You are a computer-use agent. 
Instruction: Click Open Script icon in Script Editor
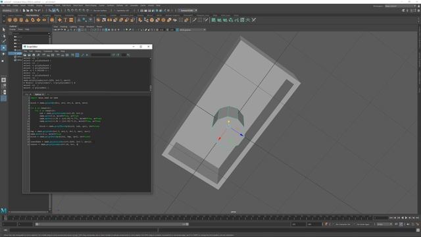tap(25, 55)
